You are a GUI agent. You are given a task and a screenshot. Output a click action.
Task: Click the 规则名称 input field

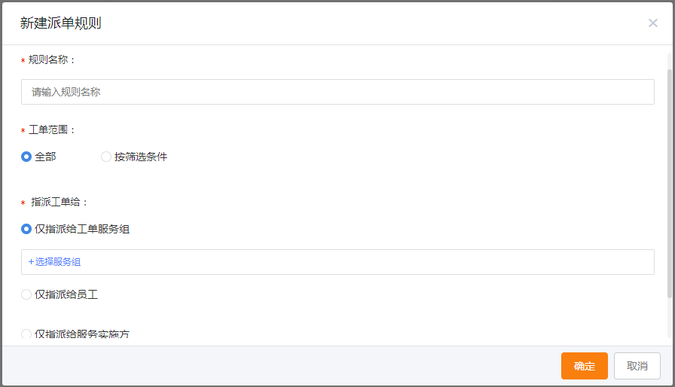coord(337,92)
